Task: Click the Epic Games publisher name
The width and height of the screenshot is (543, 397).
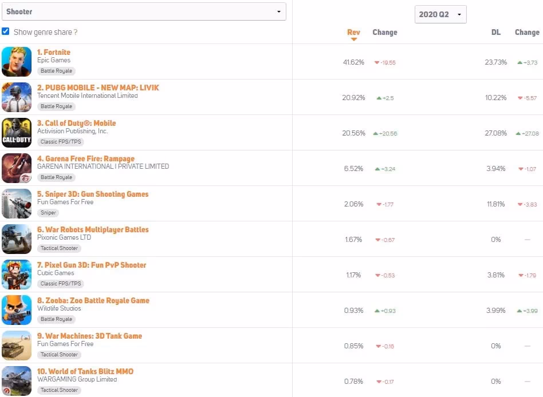Action: (54, 60)
